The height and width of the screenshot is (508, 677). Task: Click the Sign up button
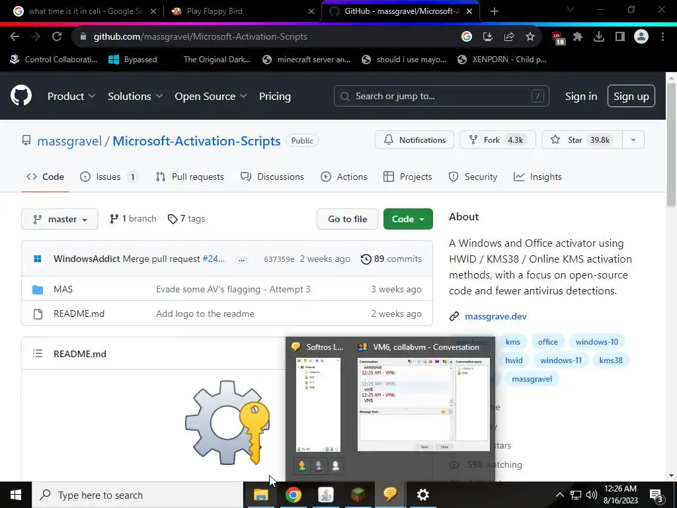tap(631, 96)
